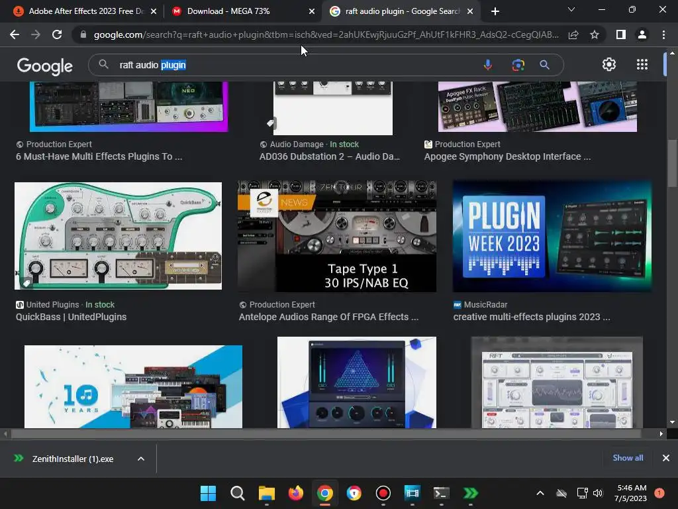Open Windows taskbar search
Image resolution: width=678 pixels, height=509 pixels.
(238, 493)
